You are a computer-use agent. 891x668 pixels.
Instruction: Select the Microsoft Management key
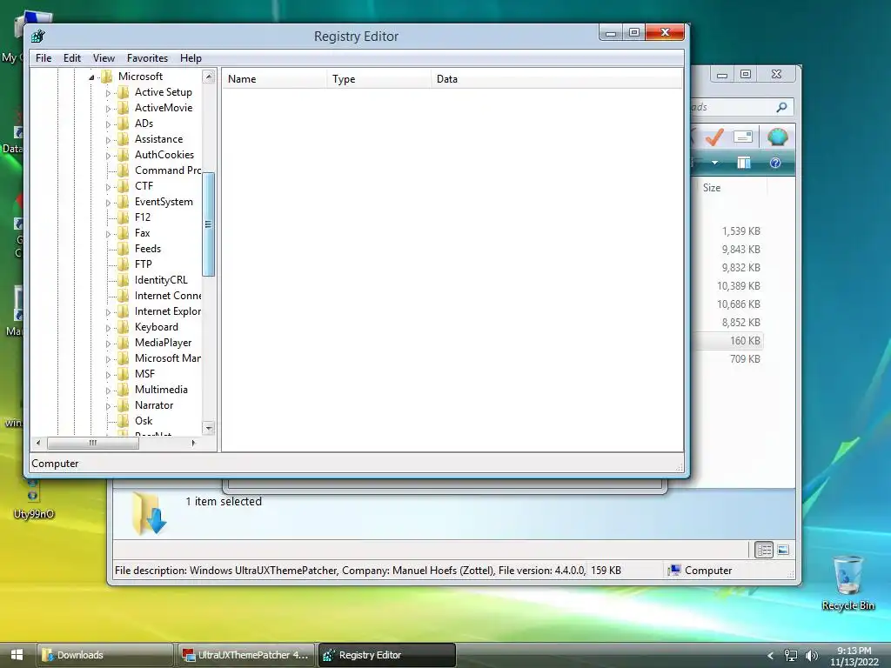[x=168, y=358]
